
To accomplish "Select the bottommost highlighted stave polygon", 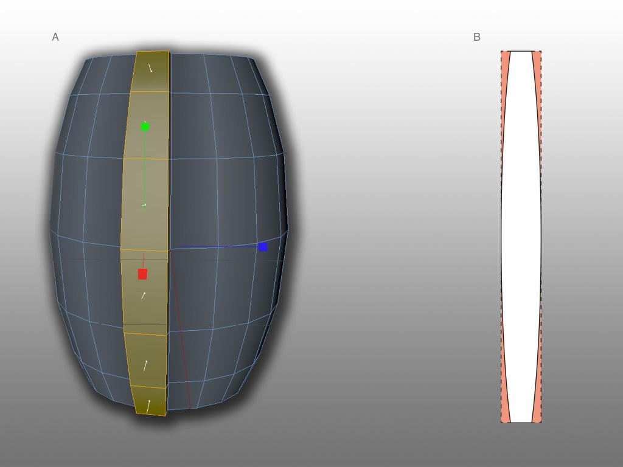I will [149, 401].
